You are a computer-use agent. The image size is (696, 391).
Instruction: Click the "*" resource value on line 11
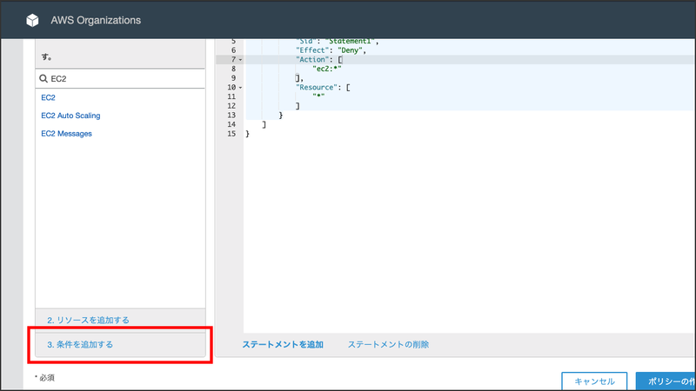pos(318,96)
